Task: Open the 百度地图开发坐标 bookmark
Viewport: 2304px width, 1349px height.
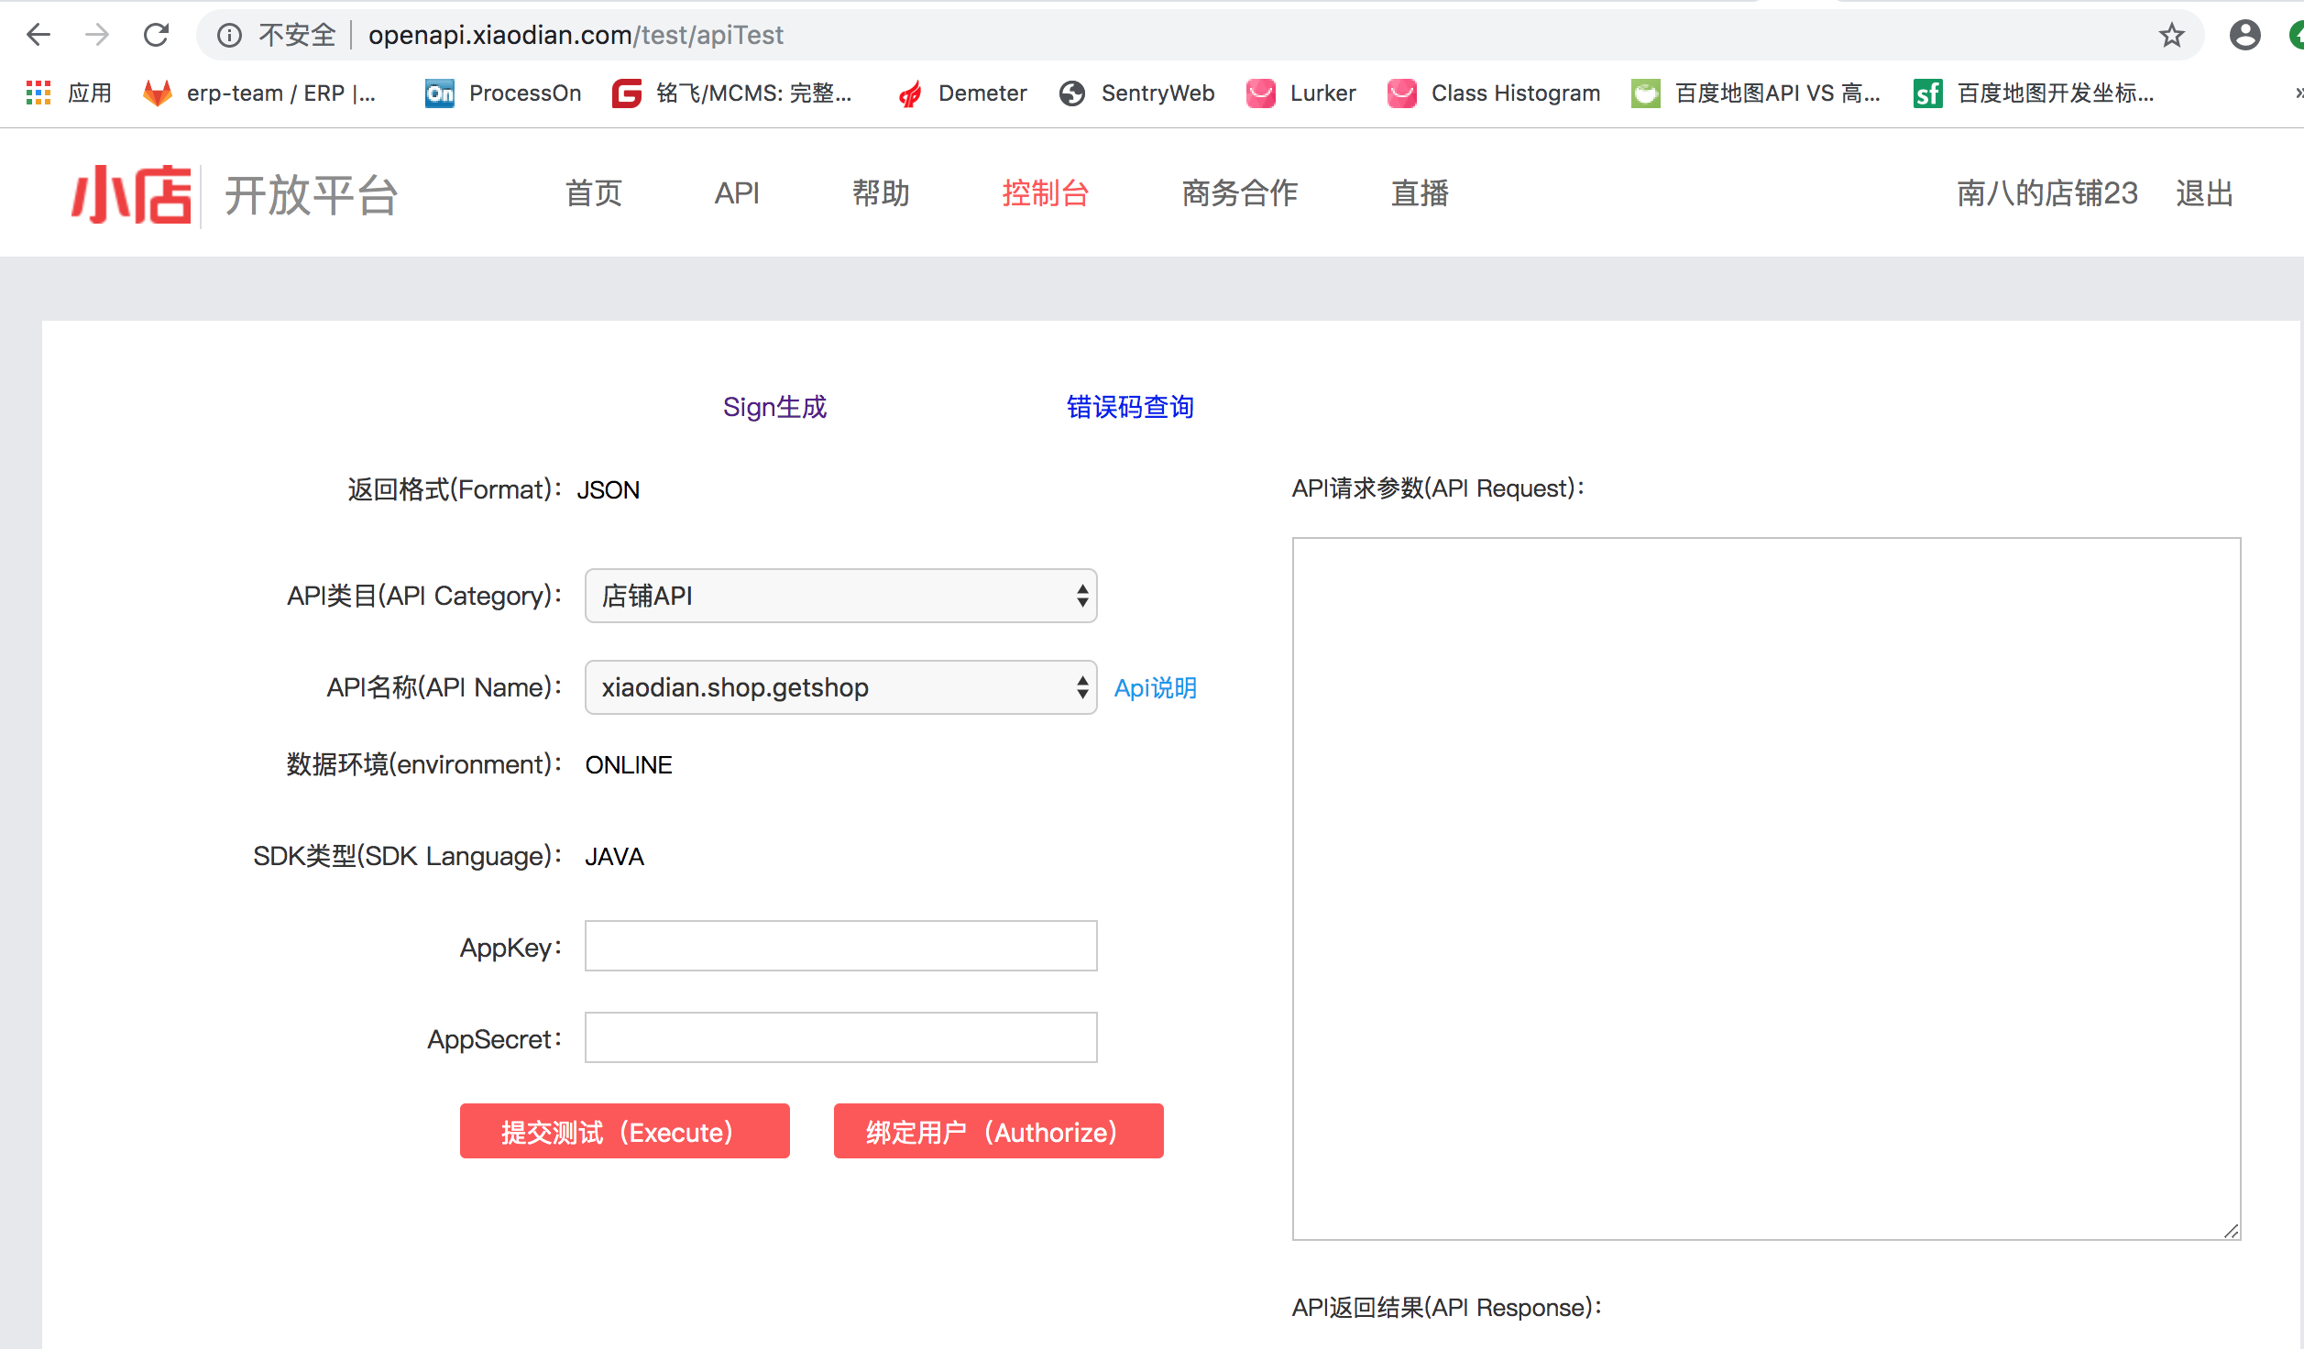Action: pyautogui.click(x=2034, y=93)
